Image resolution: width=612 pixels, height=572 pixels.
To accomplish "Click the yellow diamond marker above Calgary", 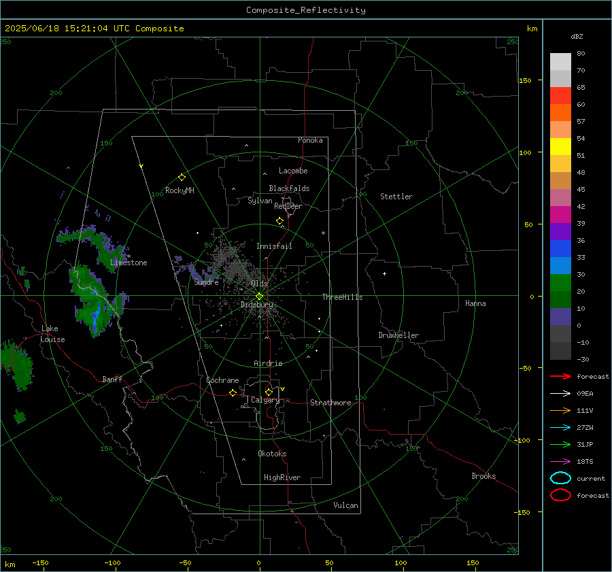I will pyautogui.click(x=269, y=392).
